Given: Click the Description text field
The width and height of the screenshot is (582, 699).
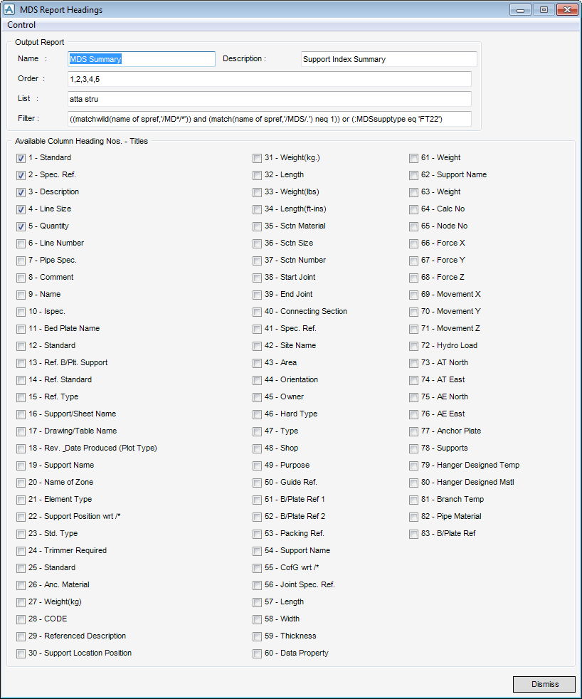Looking at the screenshot, I should (x=388, y=59).
